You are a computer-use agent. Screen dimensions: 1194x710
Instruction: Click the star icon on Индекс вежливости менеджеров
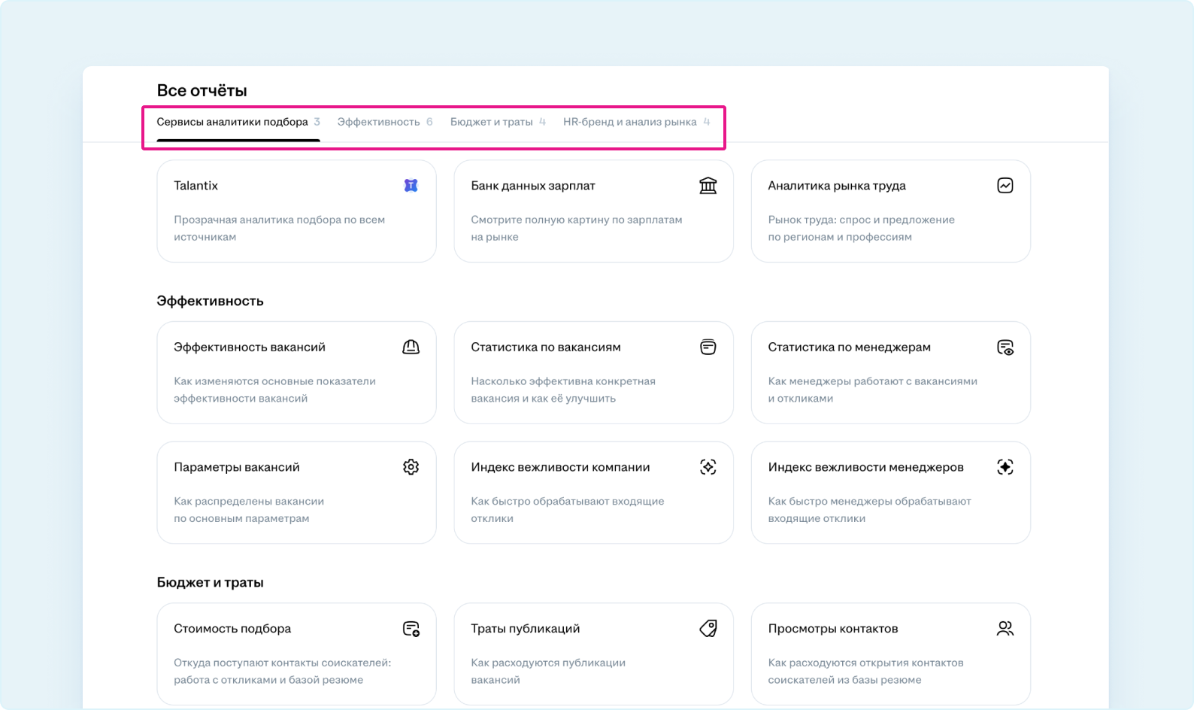pos(1005,467)
